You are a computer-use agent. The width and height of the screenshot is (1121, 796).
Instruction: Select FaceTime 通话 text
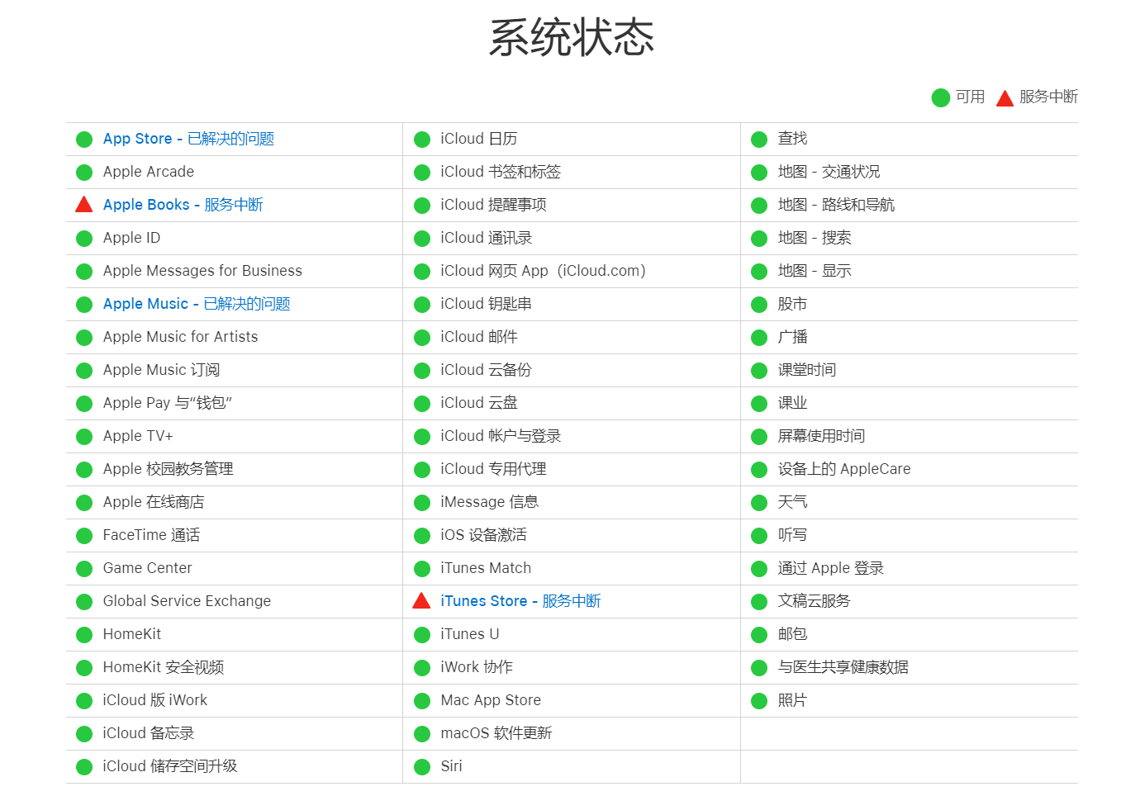[x=151, y=535]
